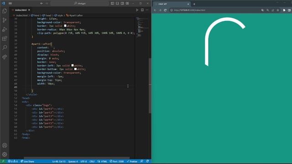Click the Ln, Col cursor position indicator
The width and height of the screenshot is (292, 164).
click(x=59, y=161)
